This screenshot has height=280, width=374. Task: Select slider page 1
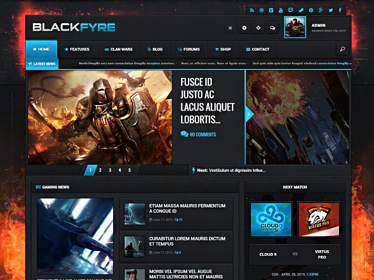point(90,170)
